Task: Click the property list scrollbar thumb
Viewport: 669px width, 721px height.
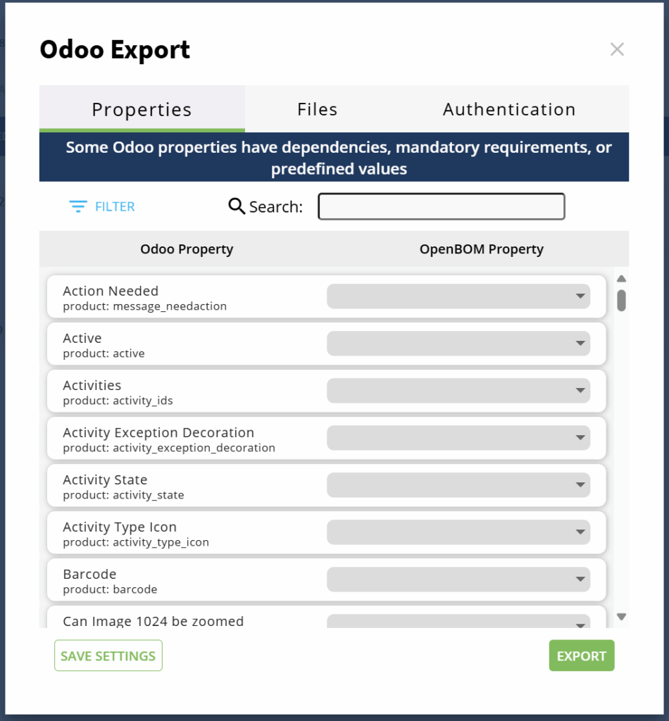Action: 621,300
